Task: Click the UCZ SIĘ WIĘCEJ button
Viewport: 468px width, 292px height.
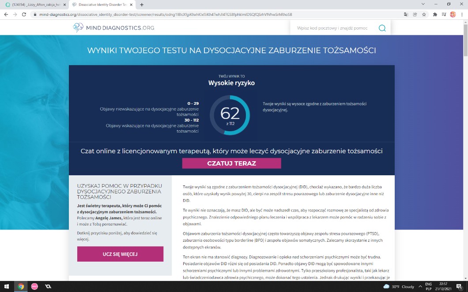Action: [x=120, y=254]
